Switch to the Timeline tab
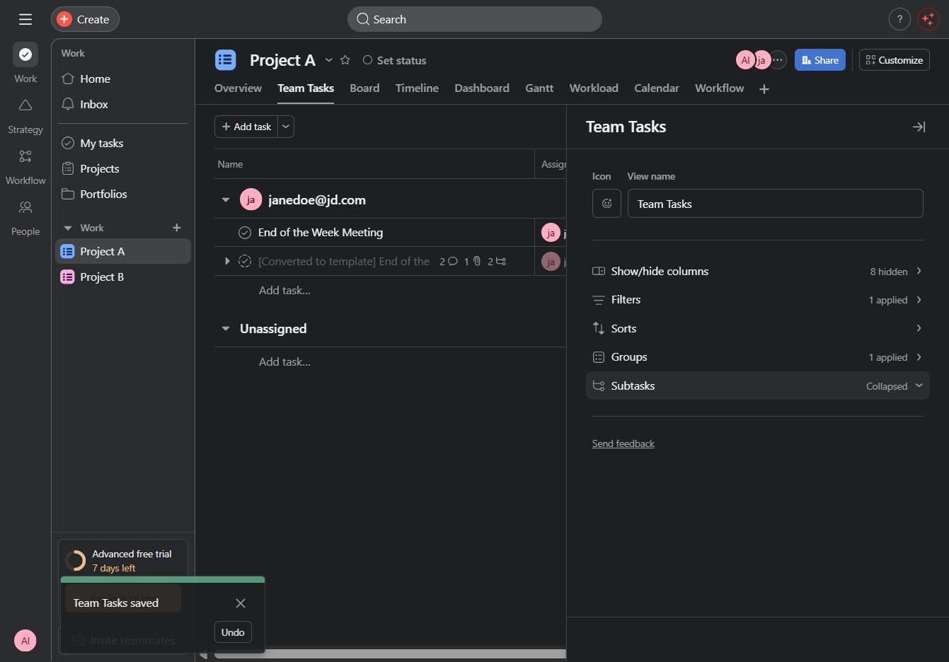 tap(417, 88)
